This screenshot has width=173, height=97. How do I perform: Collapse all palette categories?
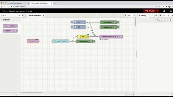(17, 94)
